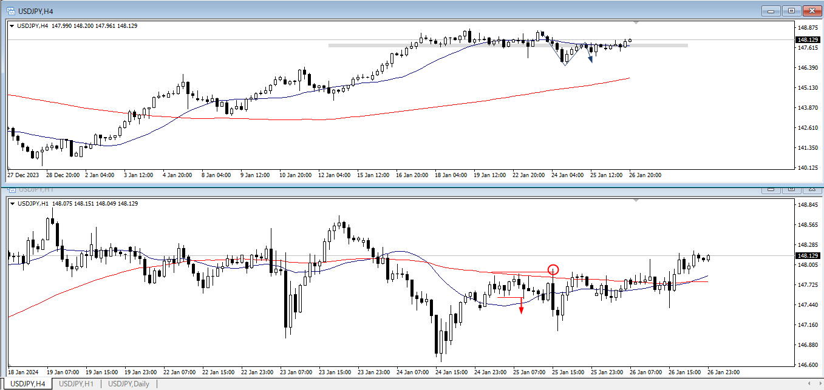Expand the triangle beside USDJPY,H1 chart label

(12, 204)
